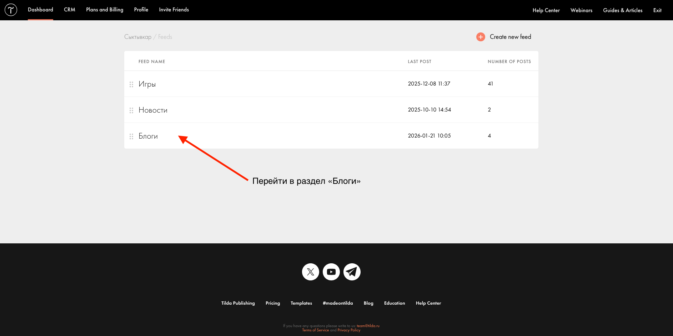Screen dimensions: 673x336
Task: Open the CRM menu item
Action: click(x=69, y=10)
